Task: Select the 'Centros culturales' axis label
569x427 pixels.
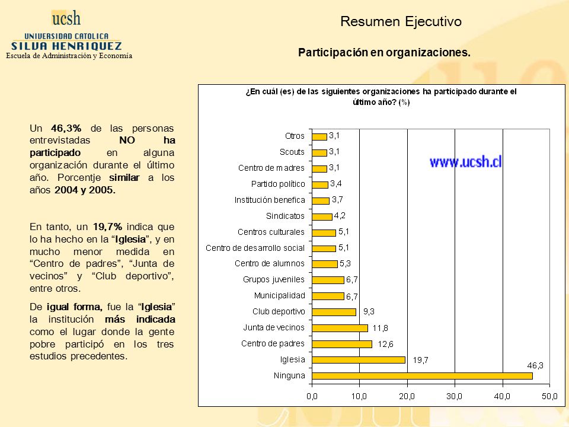Action: pyautogui.click(x=271, y=232)
